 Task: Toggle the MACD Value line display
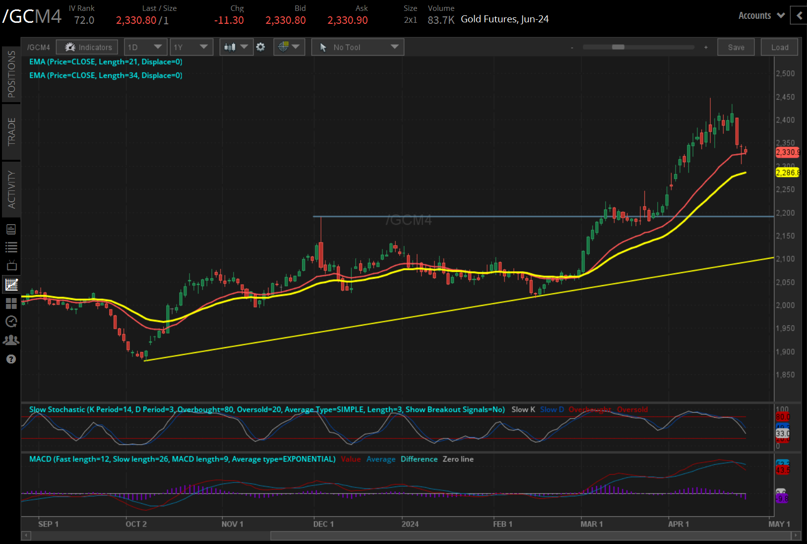pyautogui.click(x=351, y=459)
